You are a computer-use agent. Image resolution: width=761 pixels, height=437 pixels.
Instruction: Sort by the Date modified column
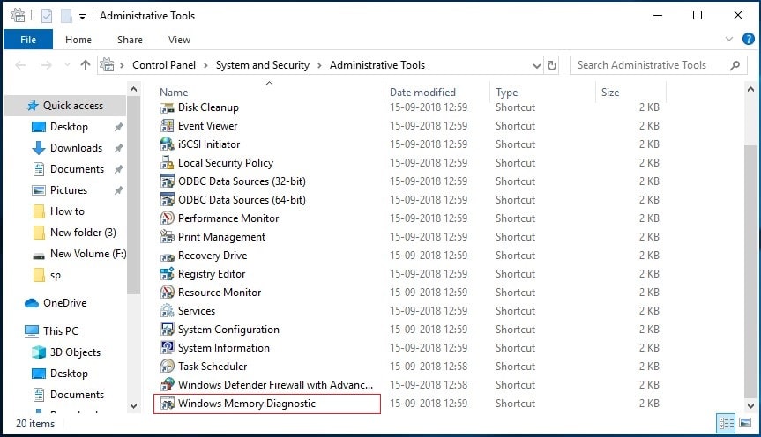click(x=422, y=93)
